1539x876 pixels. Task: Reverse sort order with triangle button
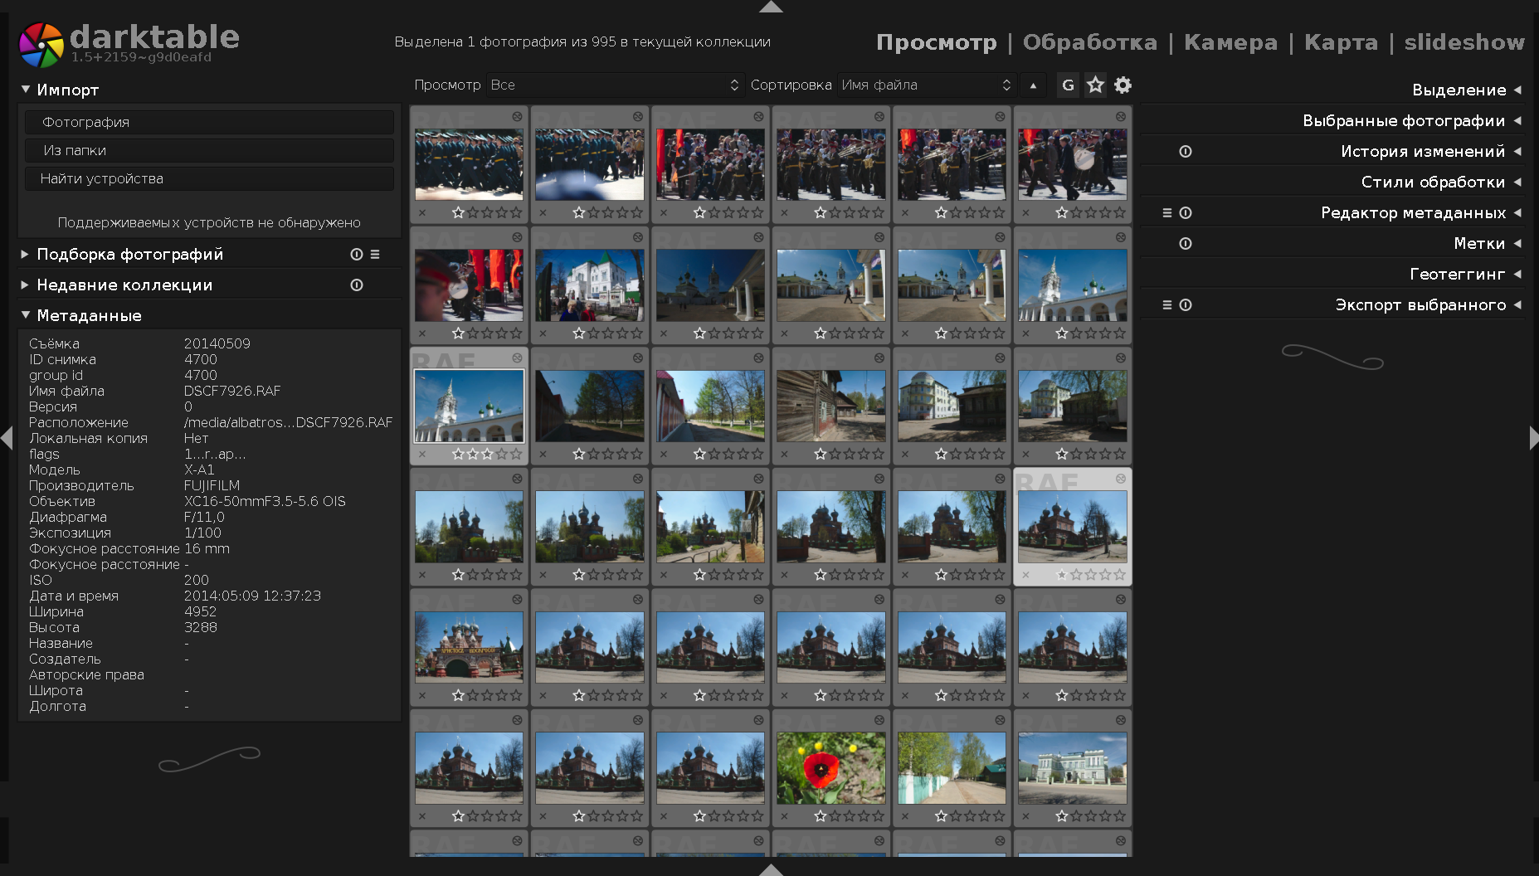[1033, 85]
